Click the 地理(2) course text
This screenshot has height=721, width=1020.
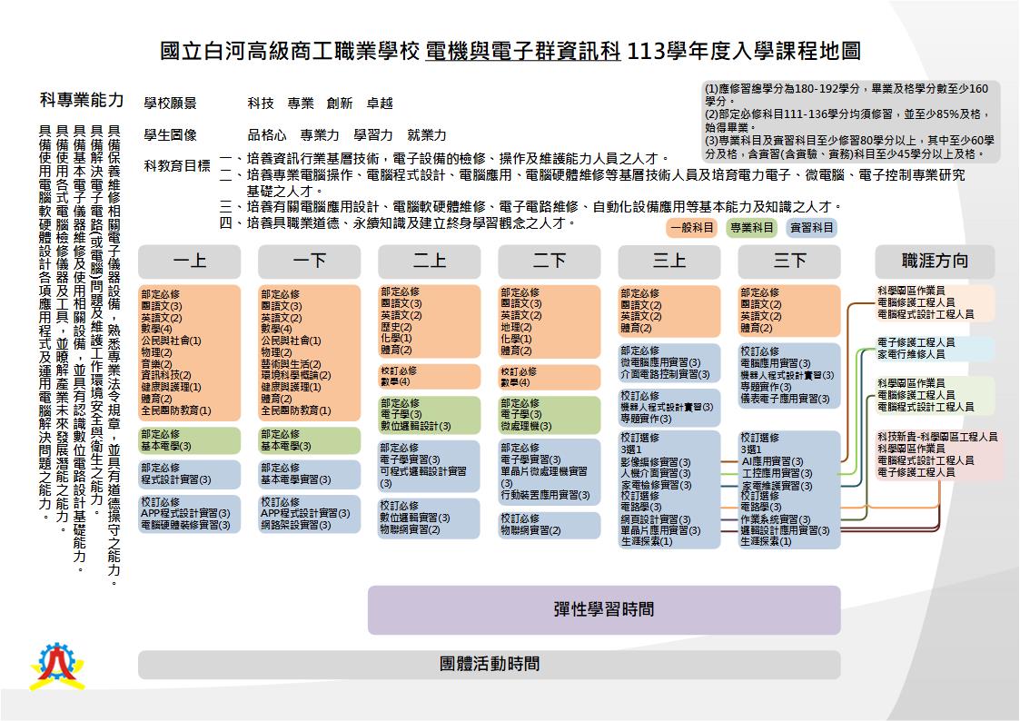coord(516,327)
